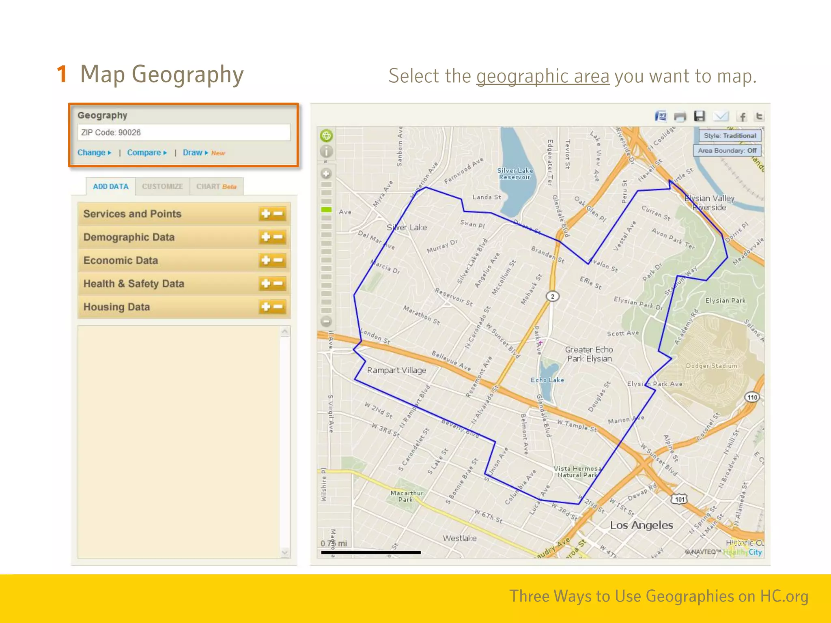
Task: Click the green globe map icon
Action: click(326, 135)
